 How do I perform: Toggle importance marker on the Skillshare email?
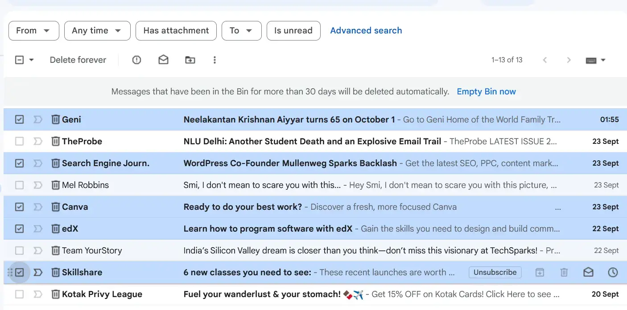point(38,272)
